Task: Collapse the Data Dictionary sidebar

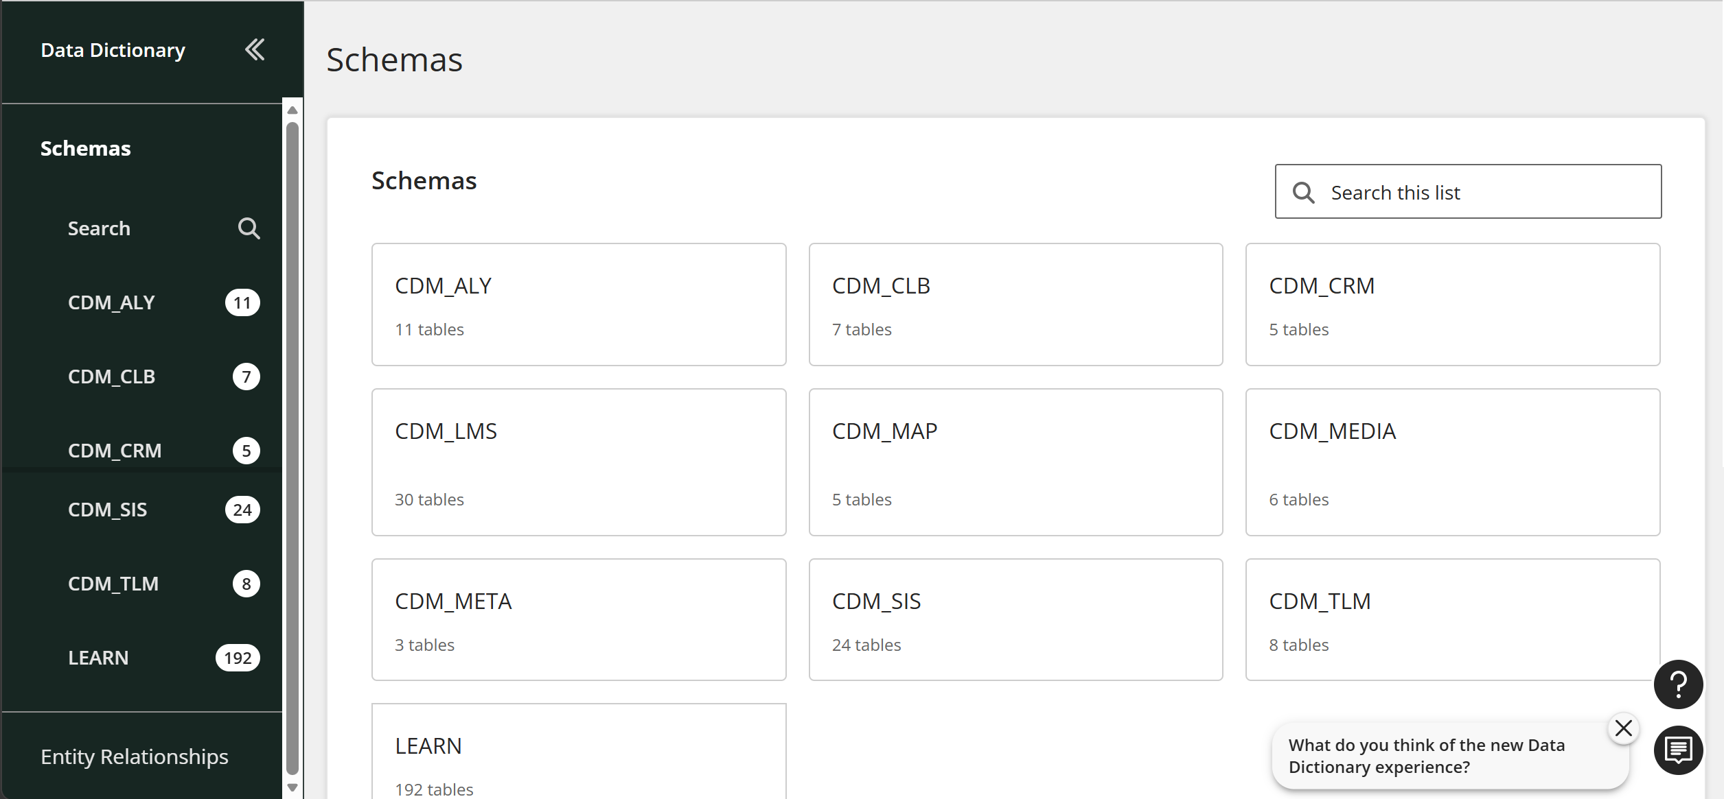Action: tap(255, 49)
